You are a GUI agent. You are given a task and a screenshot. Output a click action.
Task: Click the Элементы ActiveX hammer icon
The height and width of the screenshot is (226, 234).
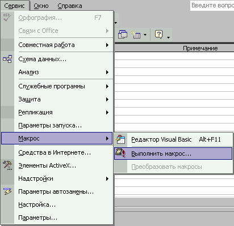[7, 165]
